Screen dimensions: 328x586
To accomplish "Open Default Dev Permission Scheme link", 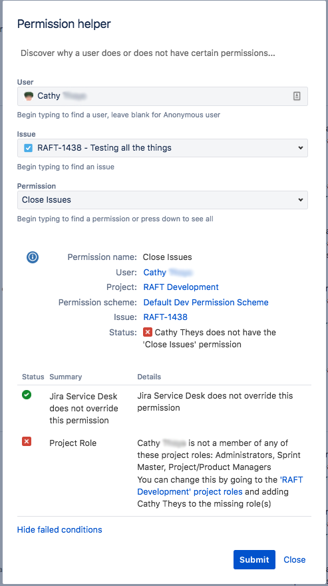I will point(206,303).
